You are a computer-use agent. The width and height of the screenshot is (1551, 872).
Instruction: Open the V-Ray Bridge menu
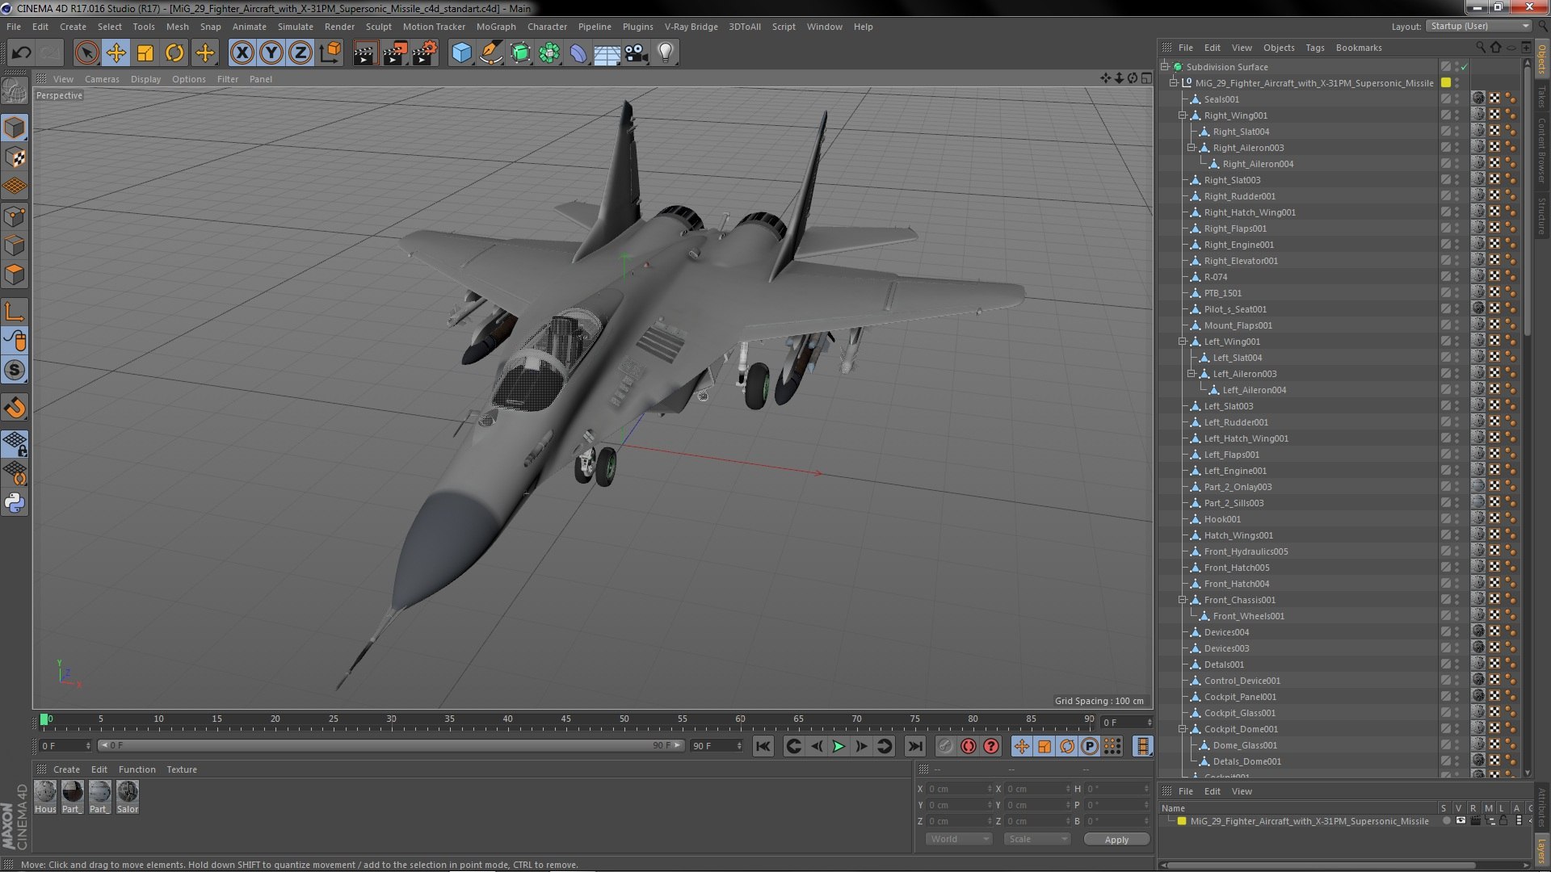691,27
